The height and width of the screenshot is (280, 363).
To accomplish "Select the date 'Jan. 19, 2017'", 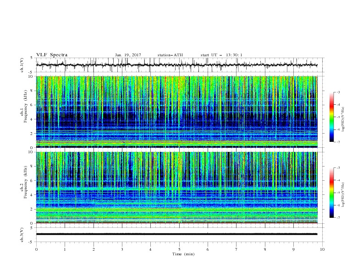I will 128,55.
